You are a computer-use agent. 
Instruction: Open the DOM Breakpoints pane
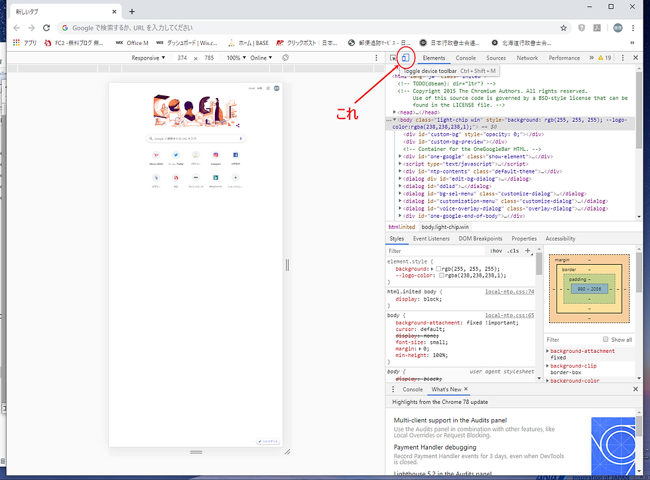tap(480, 239)
